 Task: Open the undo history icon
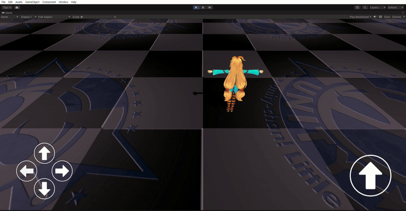pyautogui.click(x=358, y=8)
